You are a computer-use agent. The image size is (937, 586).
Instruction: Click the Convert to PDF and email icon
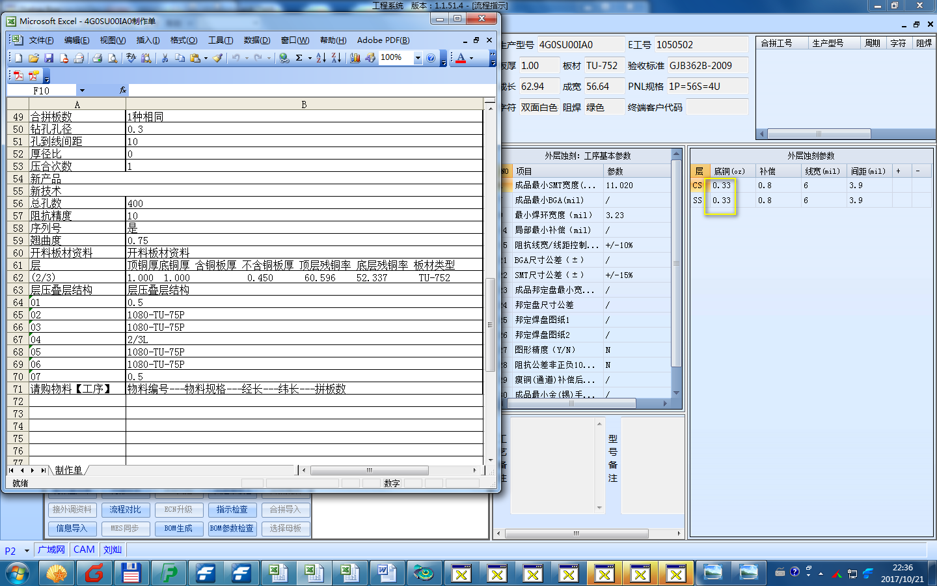tap(34, 76)
